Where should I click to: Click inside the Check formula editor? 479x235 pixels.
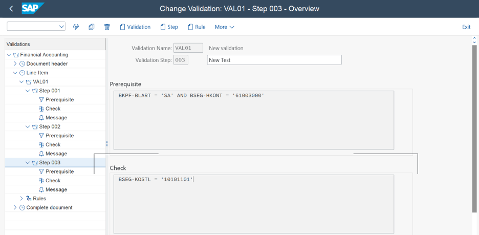[x=253, y=204]
